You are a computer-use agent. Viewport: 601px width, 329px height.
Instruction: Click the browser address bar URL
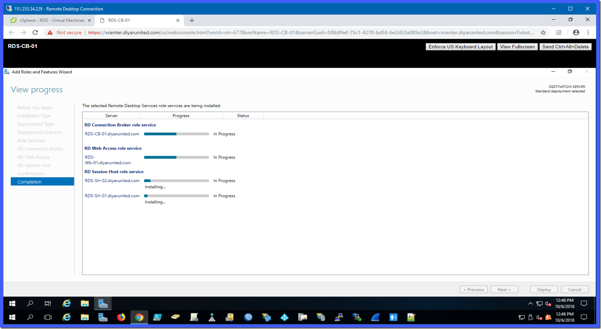pos(310,33)
